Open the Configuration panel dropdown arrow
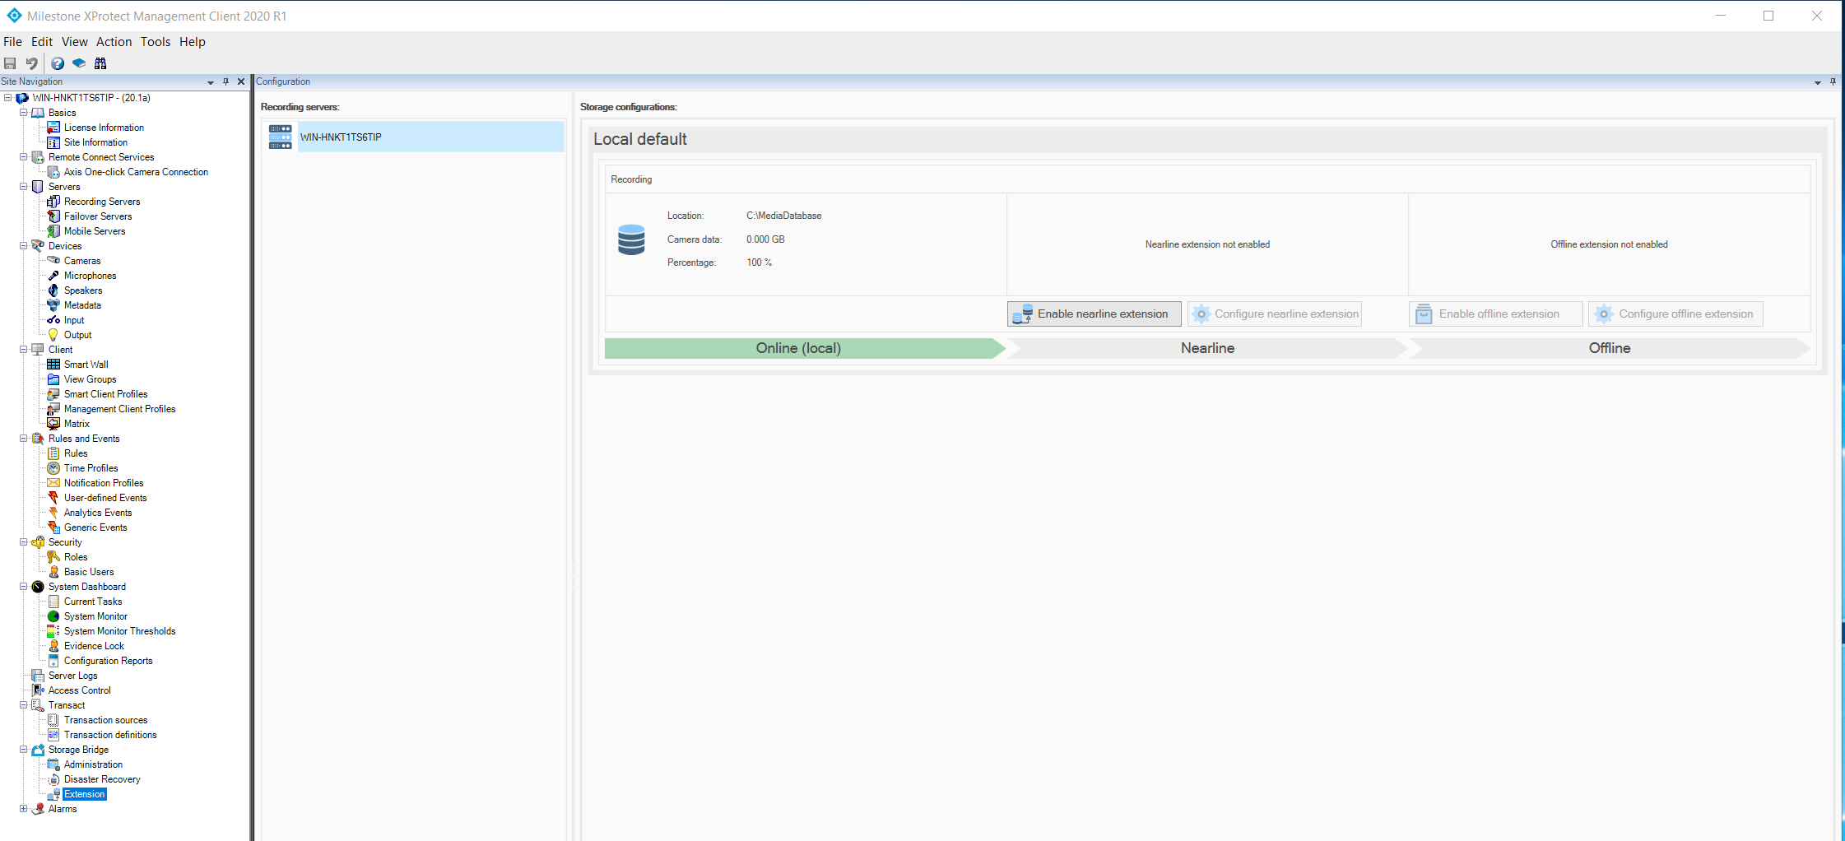 1818,82
